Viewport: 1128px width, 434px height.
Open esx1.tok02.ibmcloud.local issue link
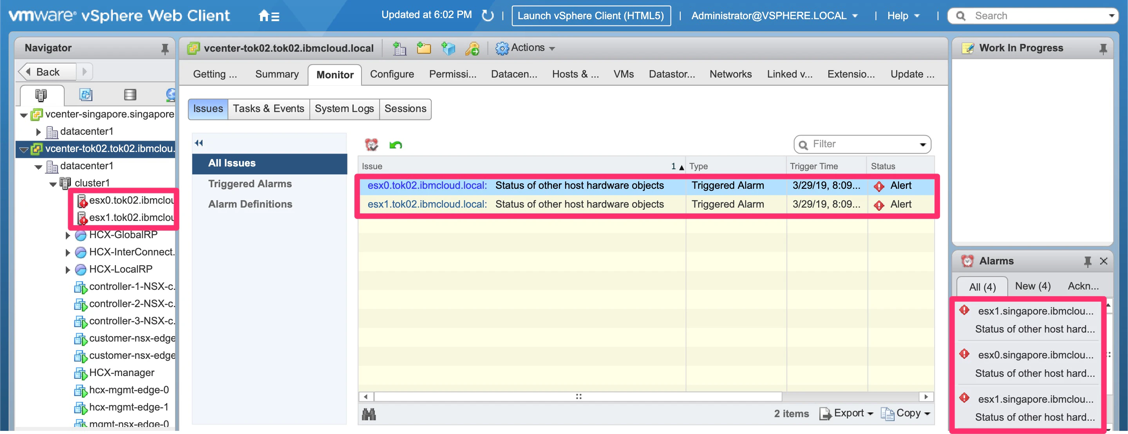point(427,204)
